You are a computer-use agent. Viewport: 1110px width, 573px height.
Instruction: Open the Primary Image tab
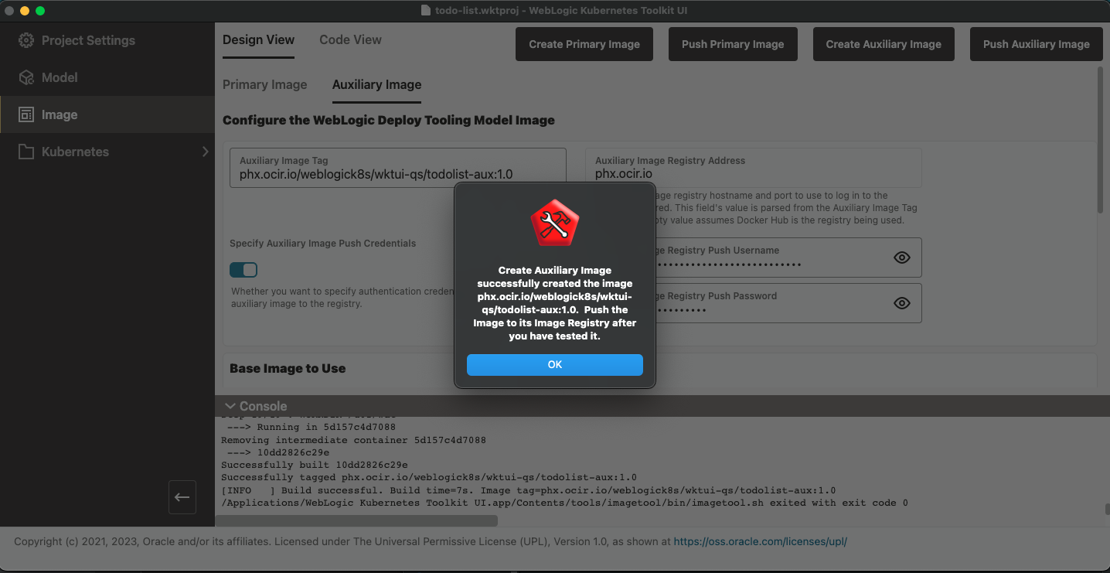pos(264,84)
